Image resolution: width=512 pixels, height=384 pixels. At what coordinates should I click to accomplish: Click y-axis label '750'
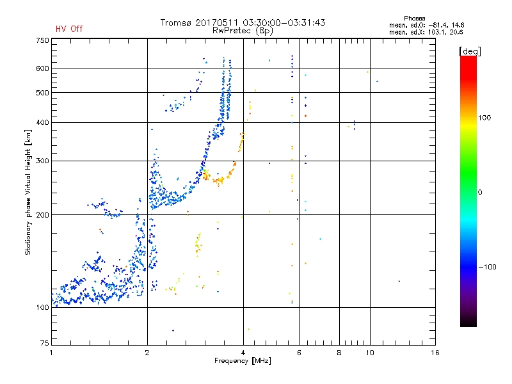[42, 40]
